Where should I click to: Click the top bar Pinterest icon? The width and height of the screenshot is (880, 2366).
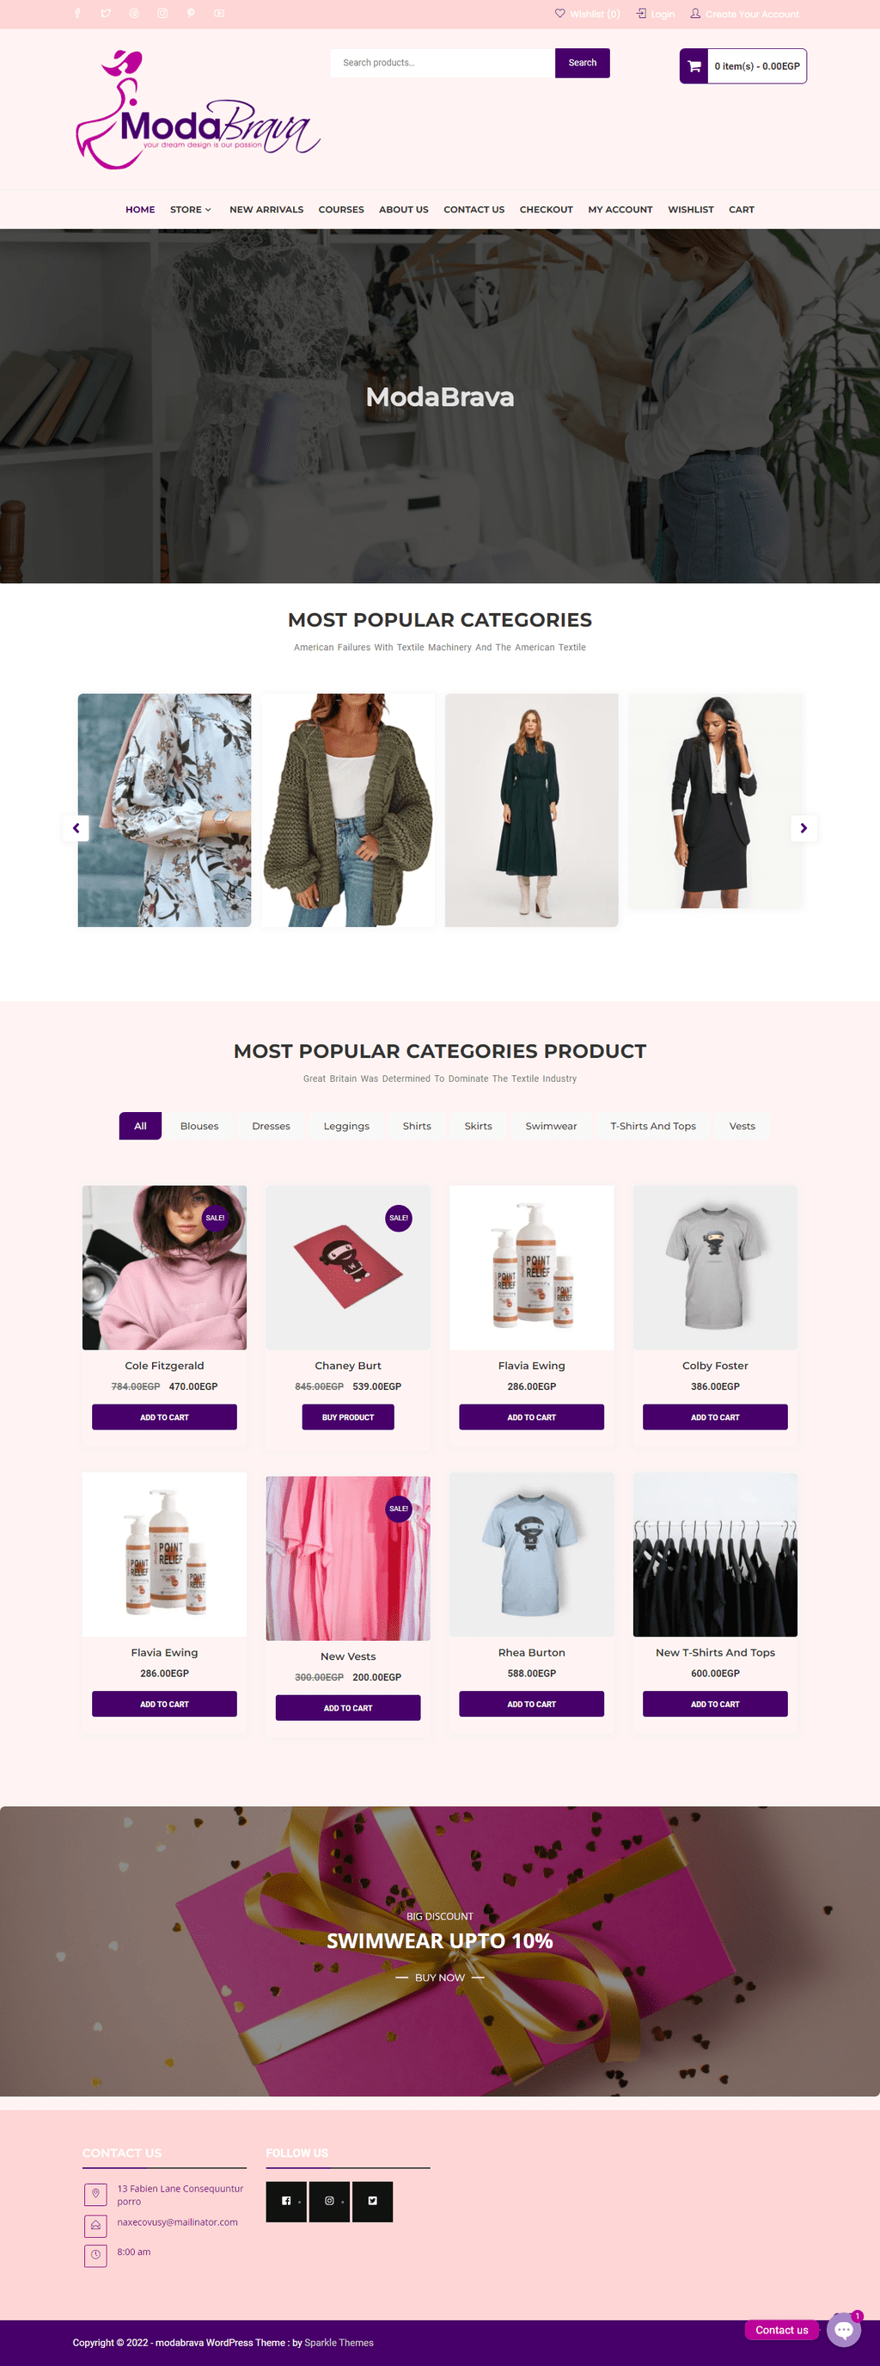(191, 14)
